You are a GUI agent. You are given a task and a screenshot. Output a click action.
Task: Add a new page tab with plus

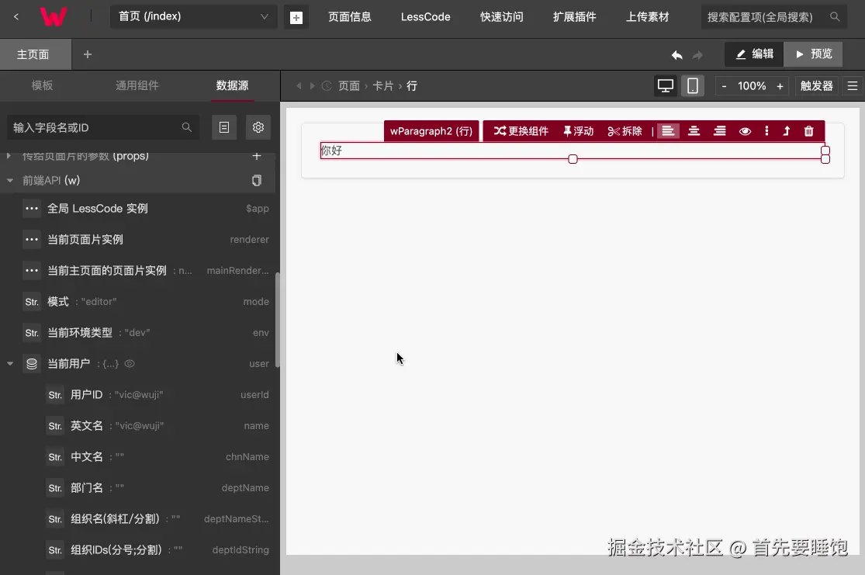point(87,54)
